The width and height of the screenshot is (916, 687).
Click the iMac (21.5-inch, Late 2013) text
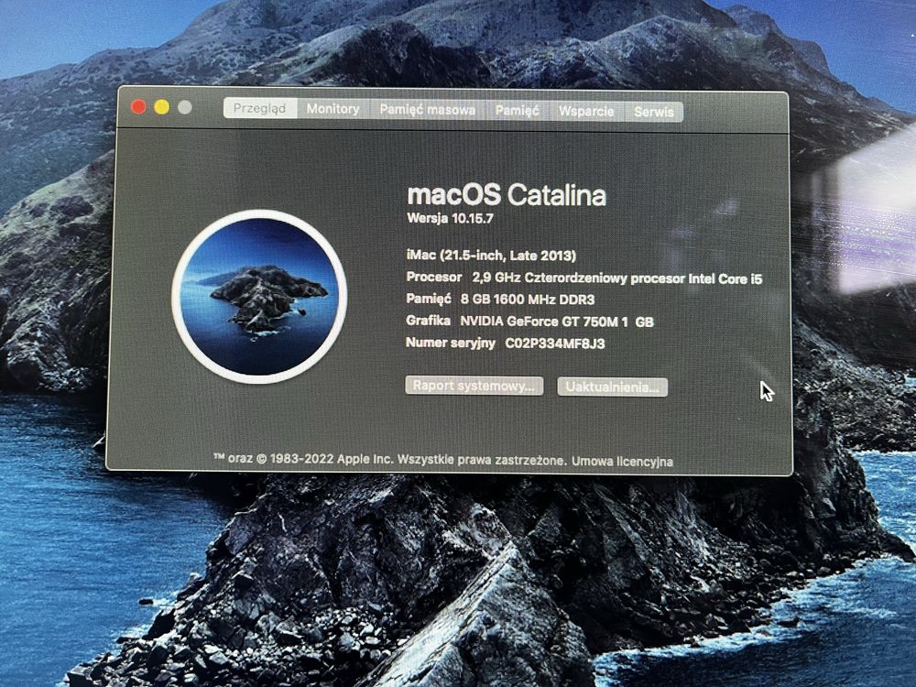click(x=491, y=256)
